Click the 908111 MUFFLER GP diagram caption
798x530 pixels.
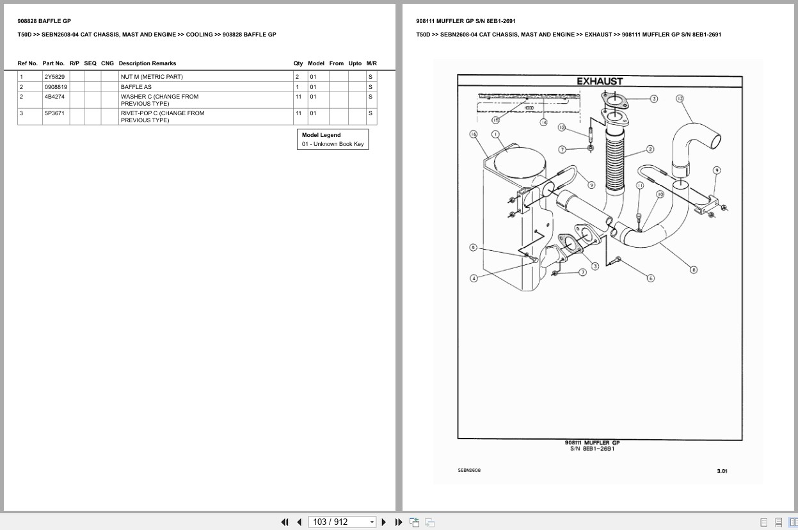(x=592, y=442)
